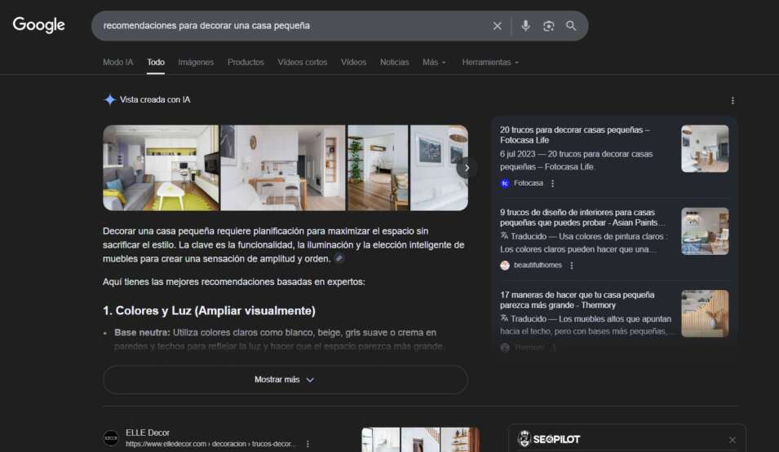Click Fotocasa result thumbnail image

(705, 149)
